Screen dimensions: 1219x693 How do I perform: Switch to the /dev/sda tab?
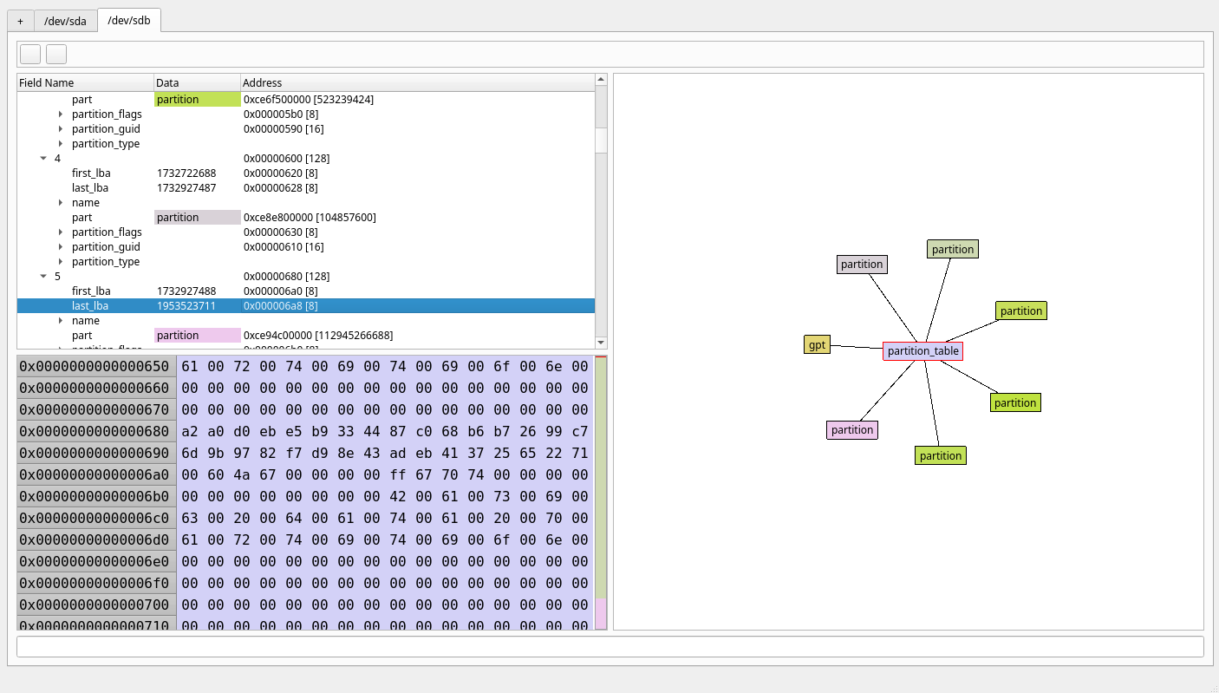66,22
